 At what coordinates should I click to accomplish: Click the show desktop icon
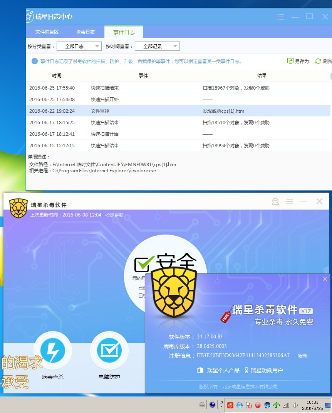click(328, 405)
